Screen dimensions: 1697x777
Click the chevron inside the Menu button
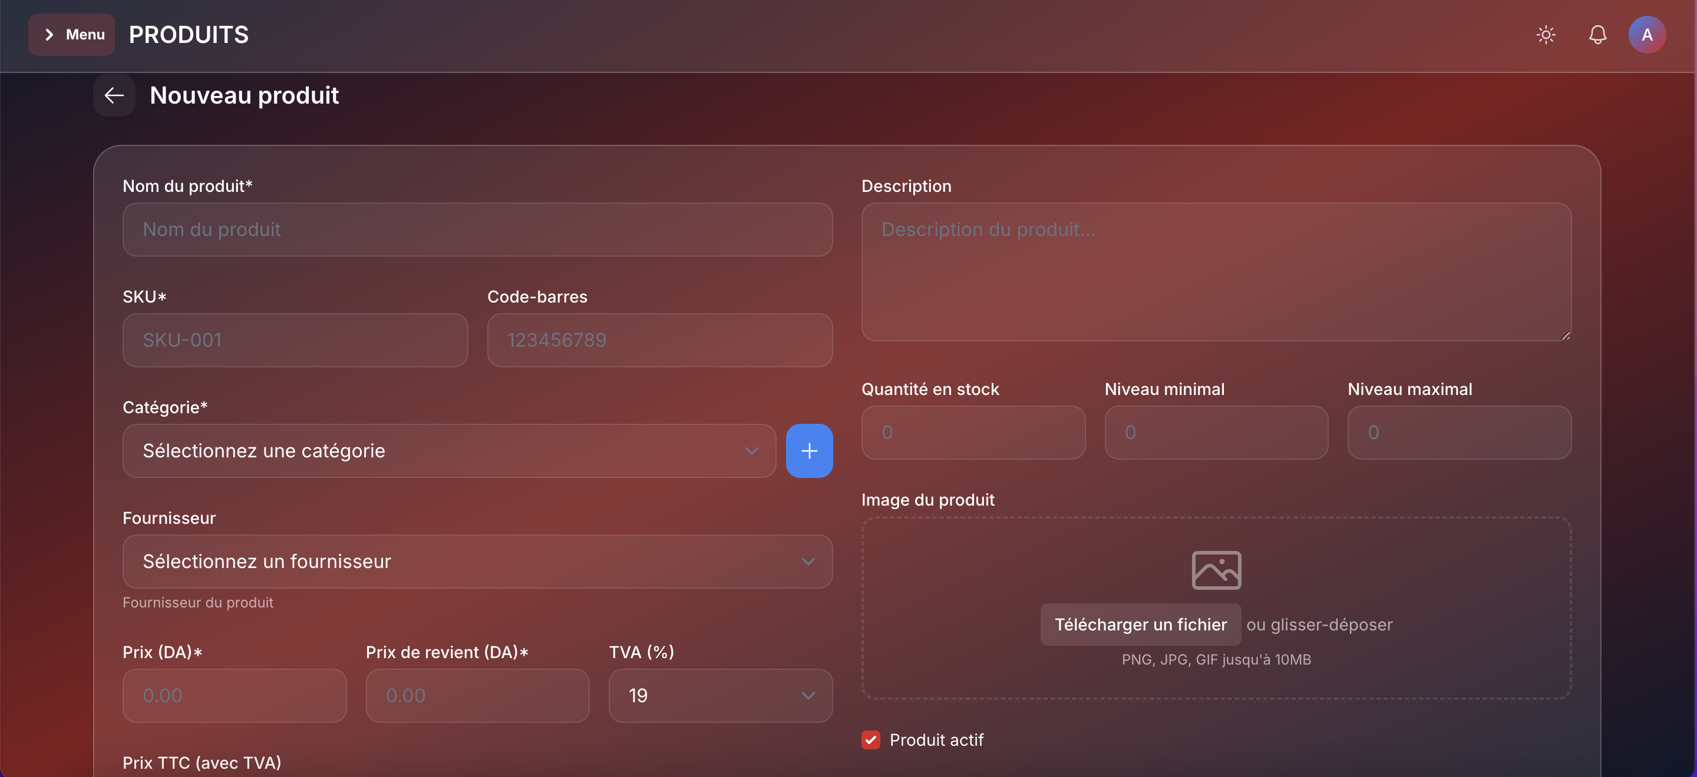(51, 34)
